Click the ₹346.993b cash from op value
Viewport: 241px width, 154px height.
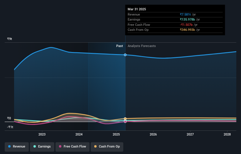187,30
